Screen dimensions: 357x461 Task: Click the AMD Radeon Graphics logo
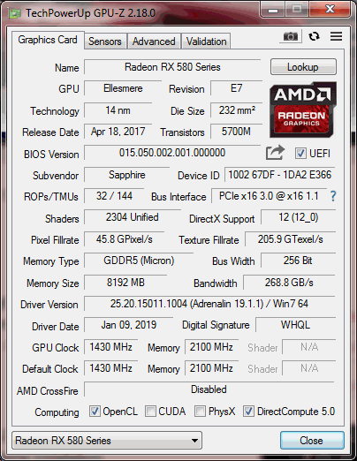(x=303, y=110)
